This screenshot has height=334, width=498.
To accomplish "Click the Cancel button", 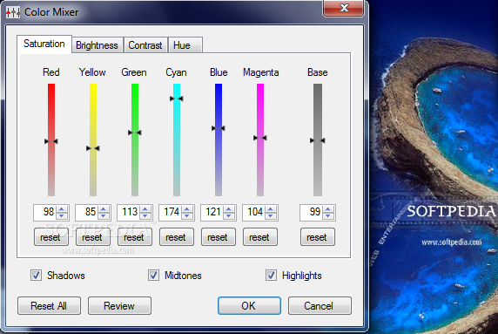I will coord(320,306).
